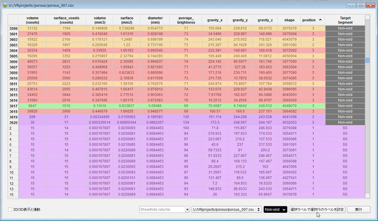Select row header 3606

[x=13, y=62]
